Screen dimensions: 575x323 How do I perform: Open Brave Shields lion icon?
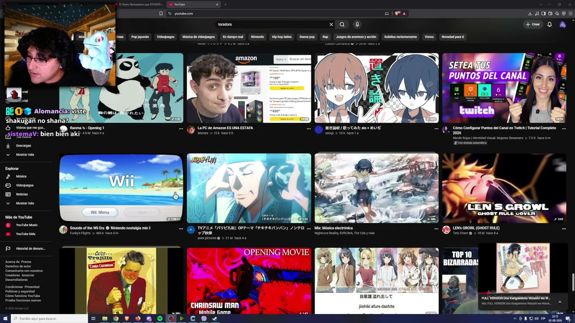pos(397,13)
